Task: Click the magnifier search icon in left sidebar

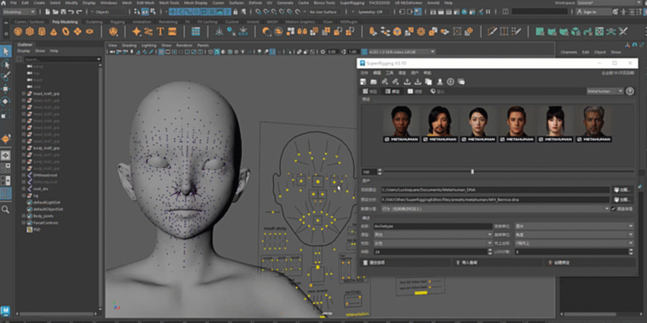Action: [x=6, y=210]
